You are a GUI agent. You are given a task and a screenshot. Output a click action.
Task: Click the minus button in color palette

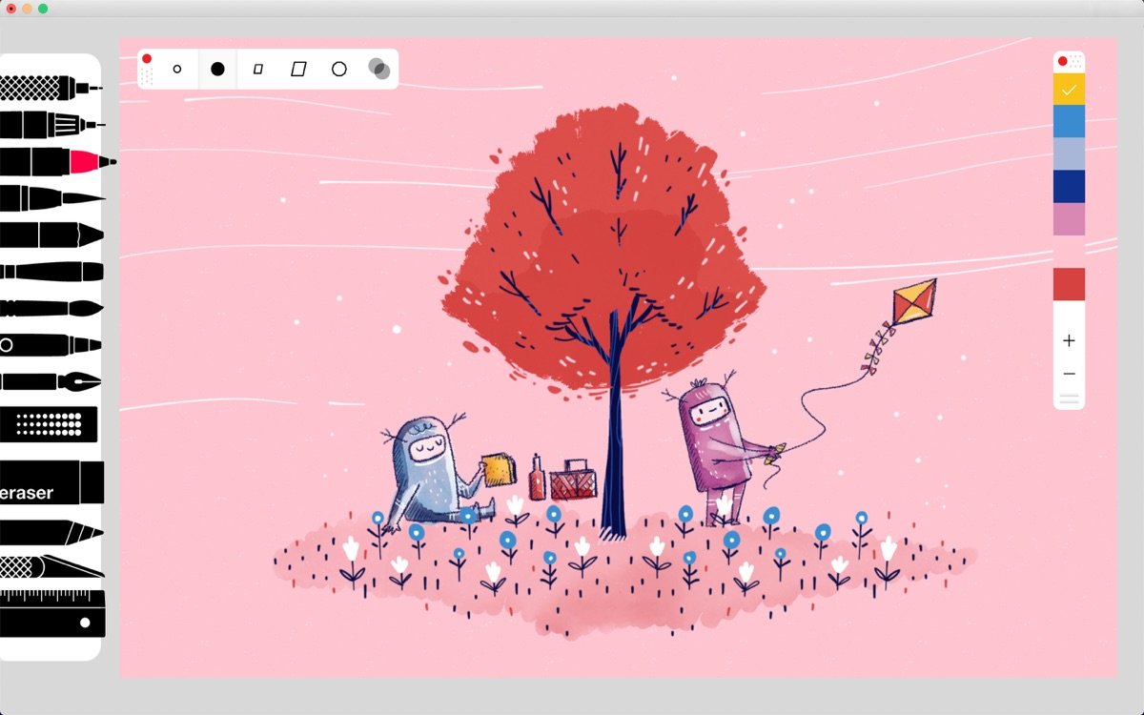pos(1069,374)
